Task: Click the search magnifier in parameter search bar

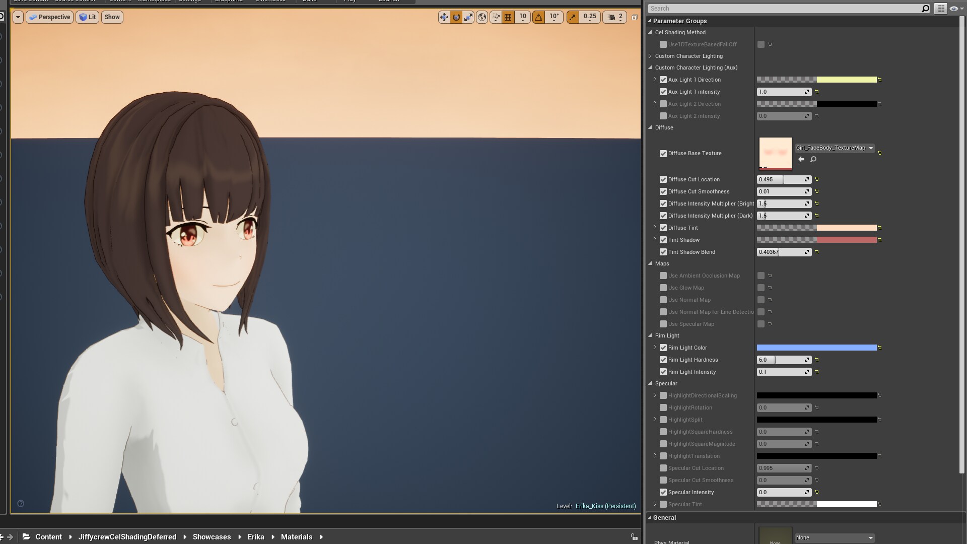Action: [925, 8]
